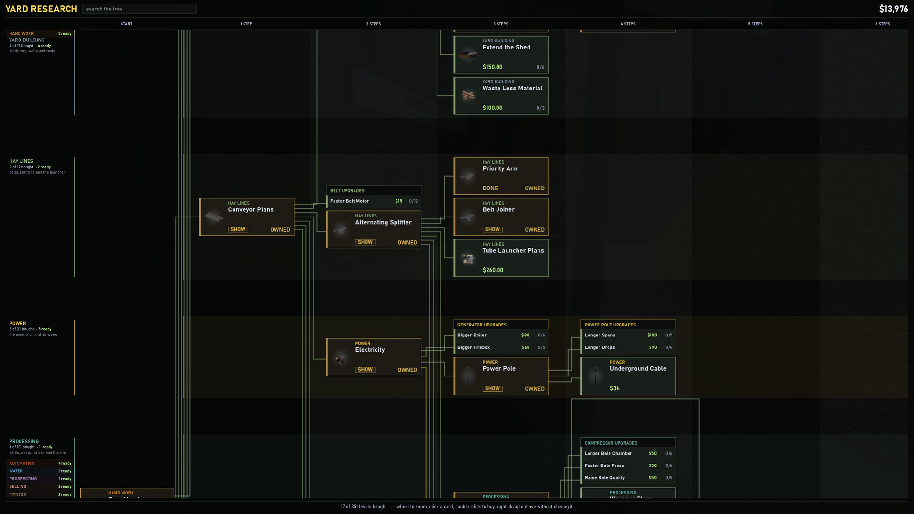Jump to the HAND WORK category
This screenshot has width=914, height=514.
pyautogui.click(x=40, y=34)
